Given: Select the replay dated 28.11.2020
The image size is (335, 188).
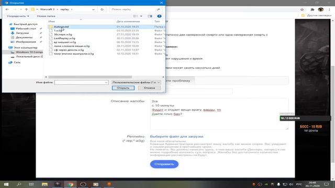Looking at the screenshot, I should [x=72, y=46].
